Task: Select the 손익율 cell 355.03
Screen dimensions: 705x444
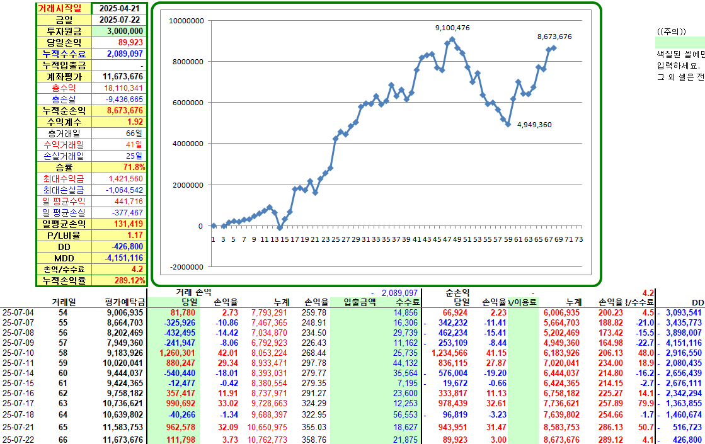Action: (315, 428)
